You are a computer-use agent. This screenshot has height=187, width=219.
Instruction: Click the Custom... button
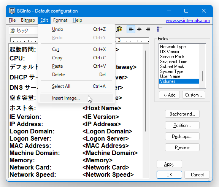pos(194,95)
